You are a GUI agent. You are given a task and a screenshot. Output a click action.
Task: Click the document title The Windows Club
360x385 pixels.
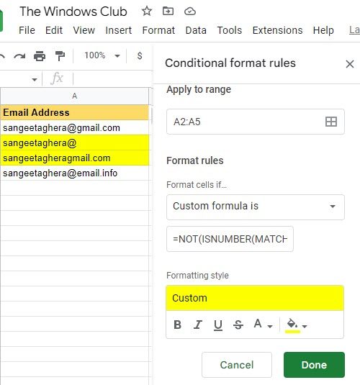[73, 12]
